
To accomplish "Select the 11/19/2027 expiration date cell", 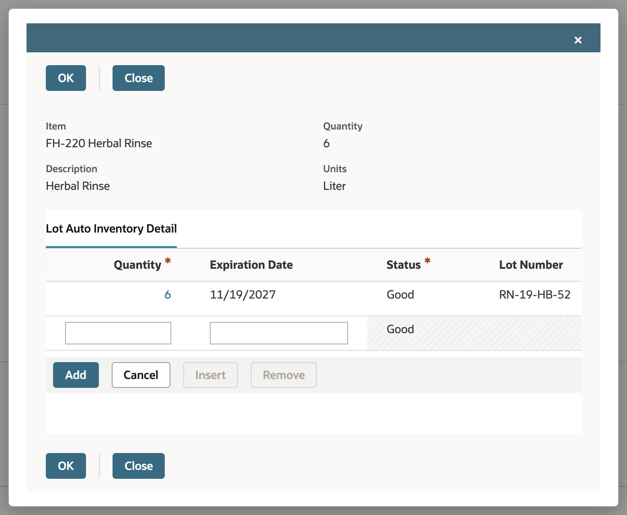I will click(243, 295).
